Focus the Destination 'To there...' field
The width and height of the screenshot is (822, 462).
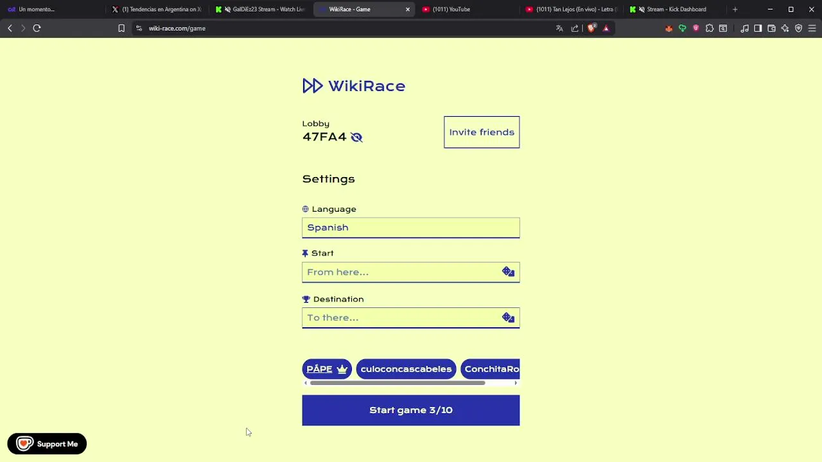click(401, 318)
